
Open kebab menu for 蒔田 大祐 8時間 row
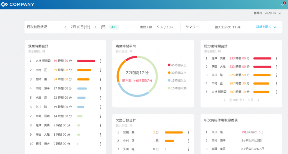(100, 135)
